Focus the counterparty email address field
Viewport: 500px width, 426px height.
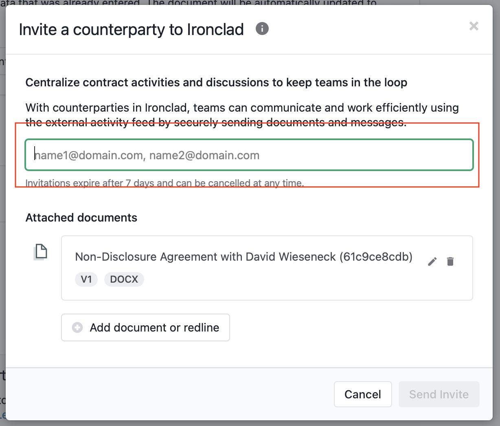(249, 155)
